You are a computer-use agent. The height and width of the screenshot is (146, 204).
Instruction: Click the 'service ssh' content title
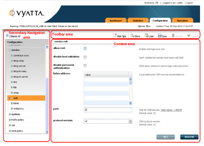61,41
